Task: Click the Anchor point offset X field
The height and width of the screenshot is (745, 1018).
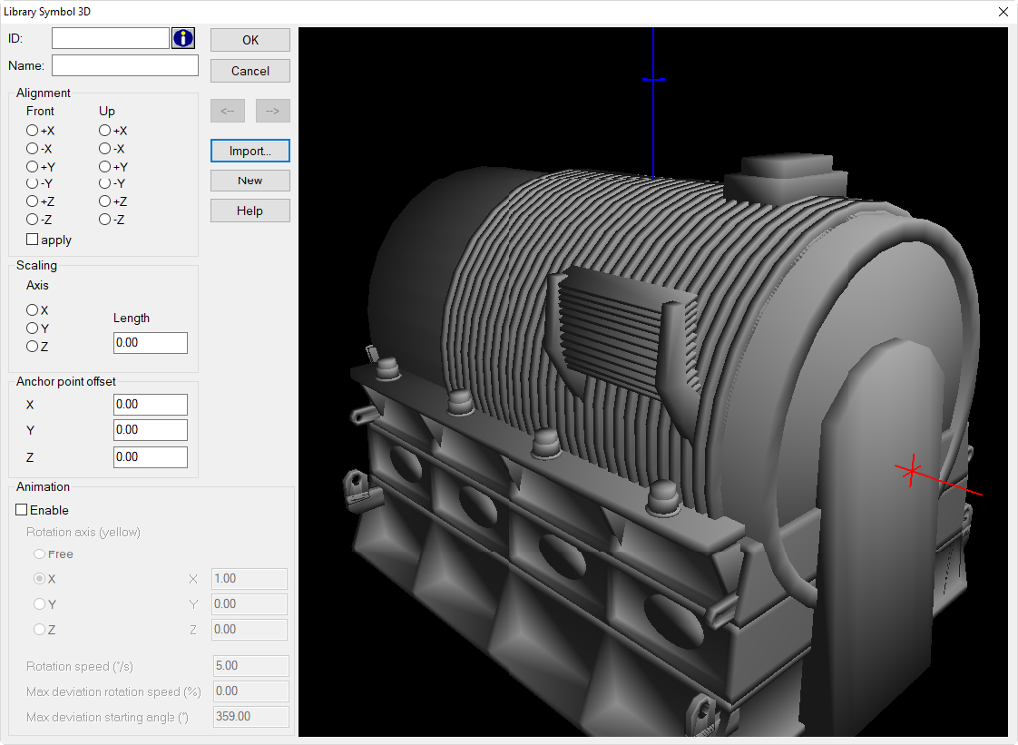Action: (x=151, y=405)
